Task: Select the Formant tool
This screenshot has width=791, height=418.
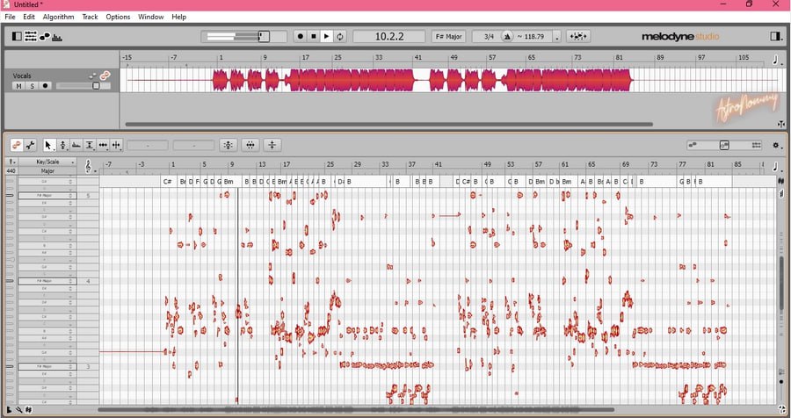Action: 76,145
